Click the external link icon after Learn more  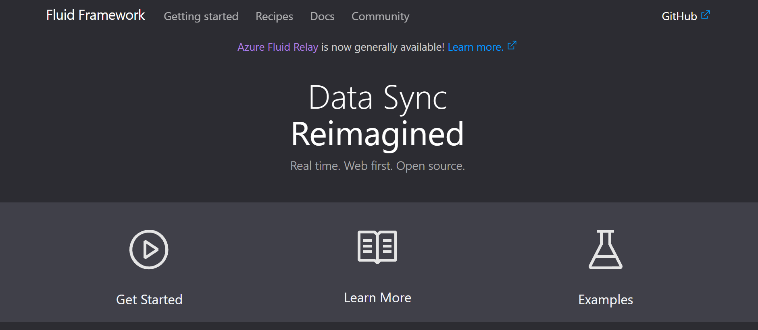point(512,45)
